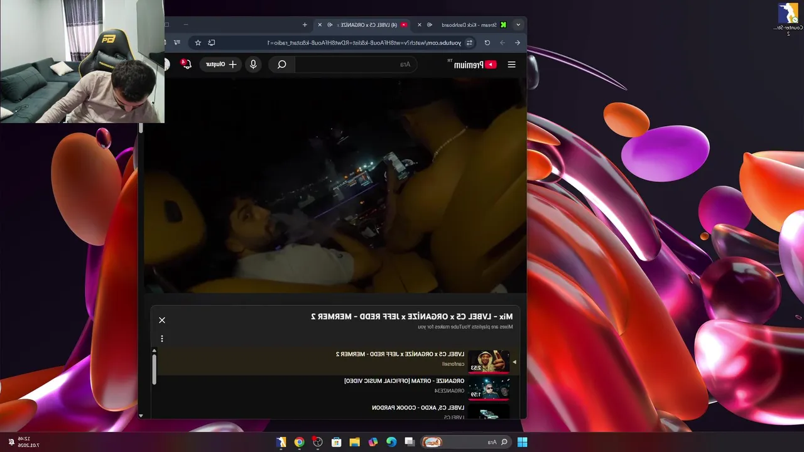The height and width of the screenshot is (452, 804).
Task: Switch to Google Chrome on the taskbar
Action: coord(299,442)
